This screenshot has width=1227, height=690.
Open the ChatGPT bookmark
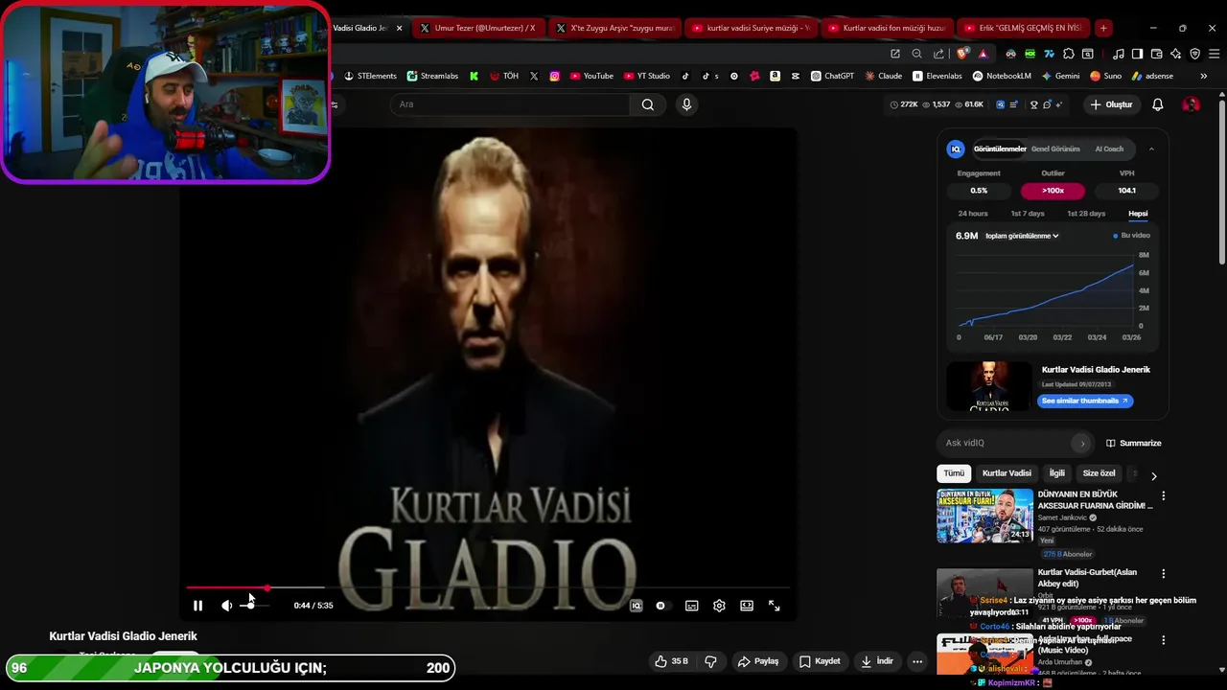click(832, 76)
